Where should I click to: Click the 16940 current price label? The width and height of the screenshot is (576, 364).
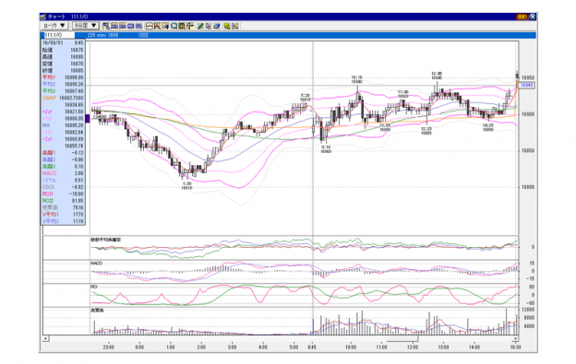point(527,86)
